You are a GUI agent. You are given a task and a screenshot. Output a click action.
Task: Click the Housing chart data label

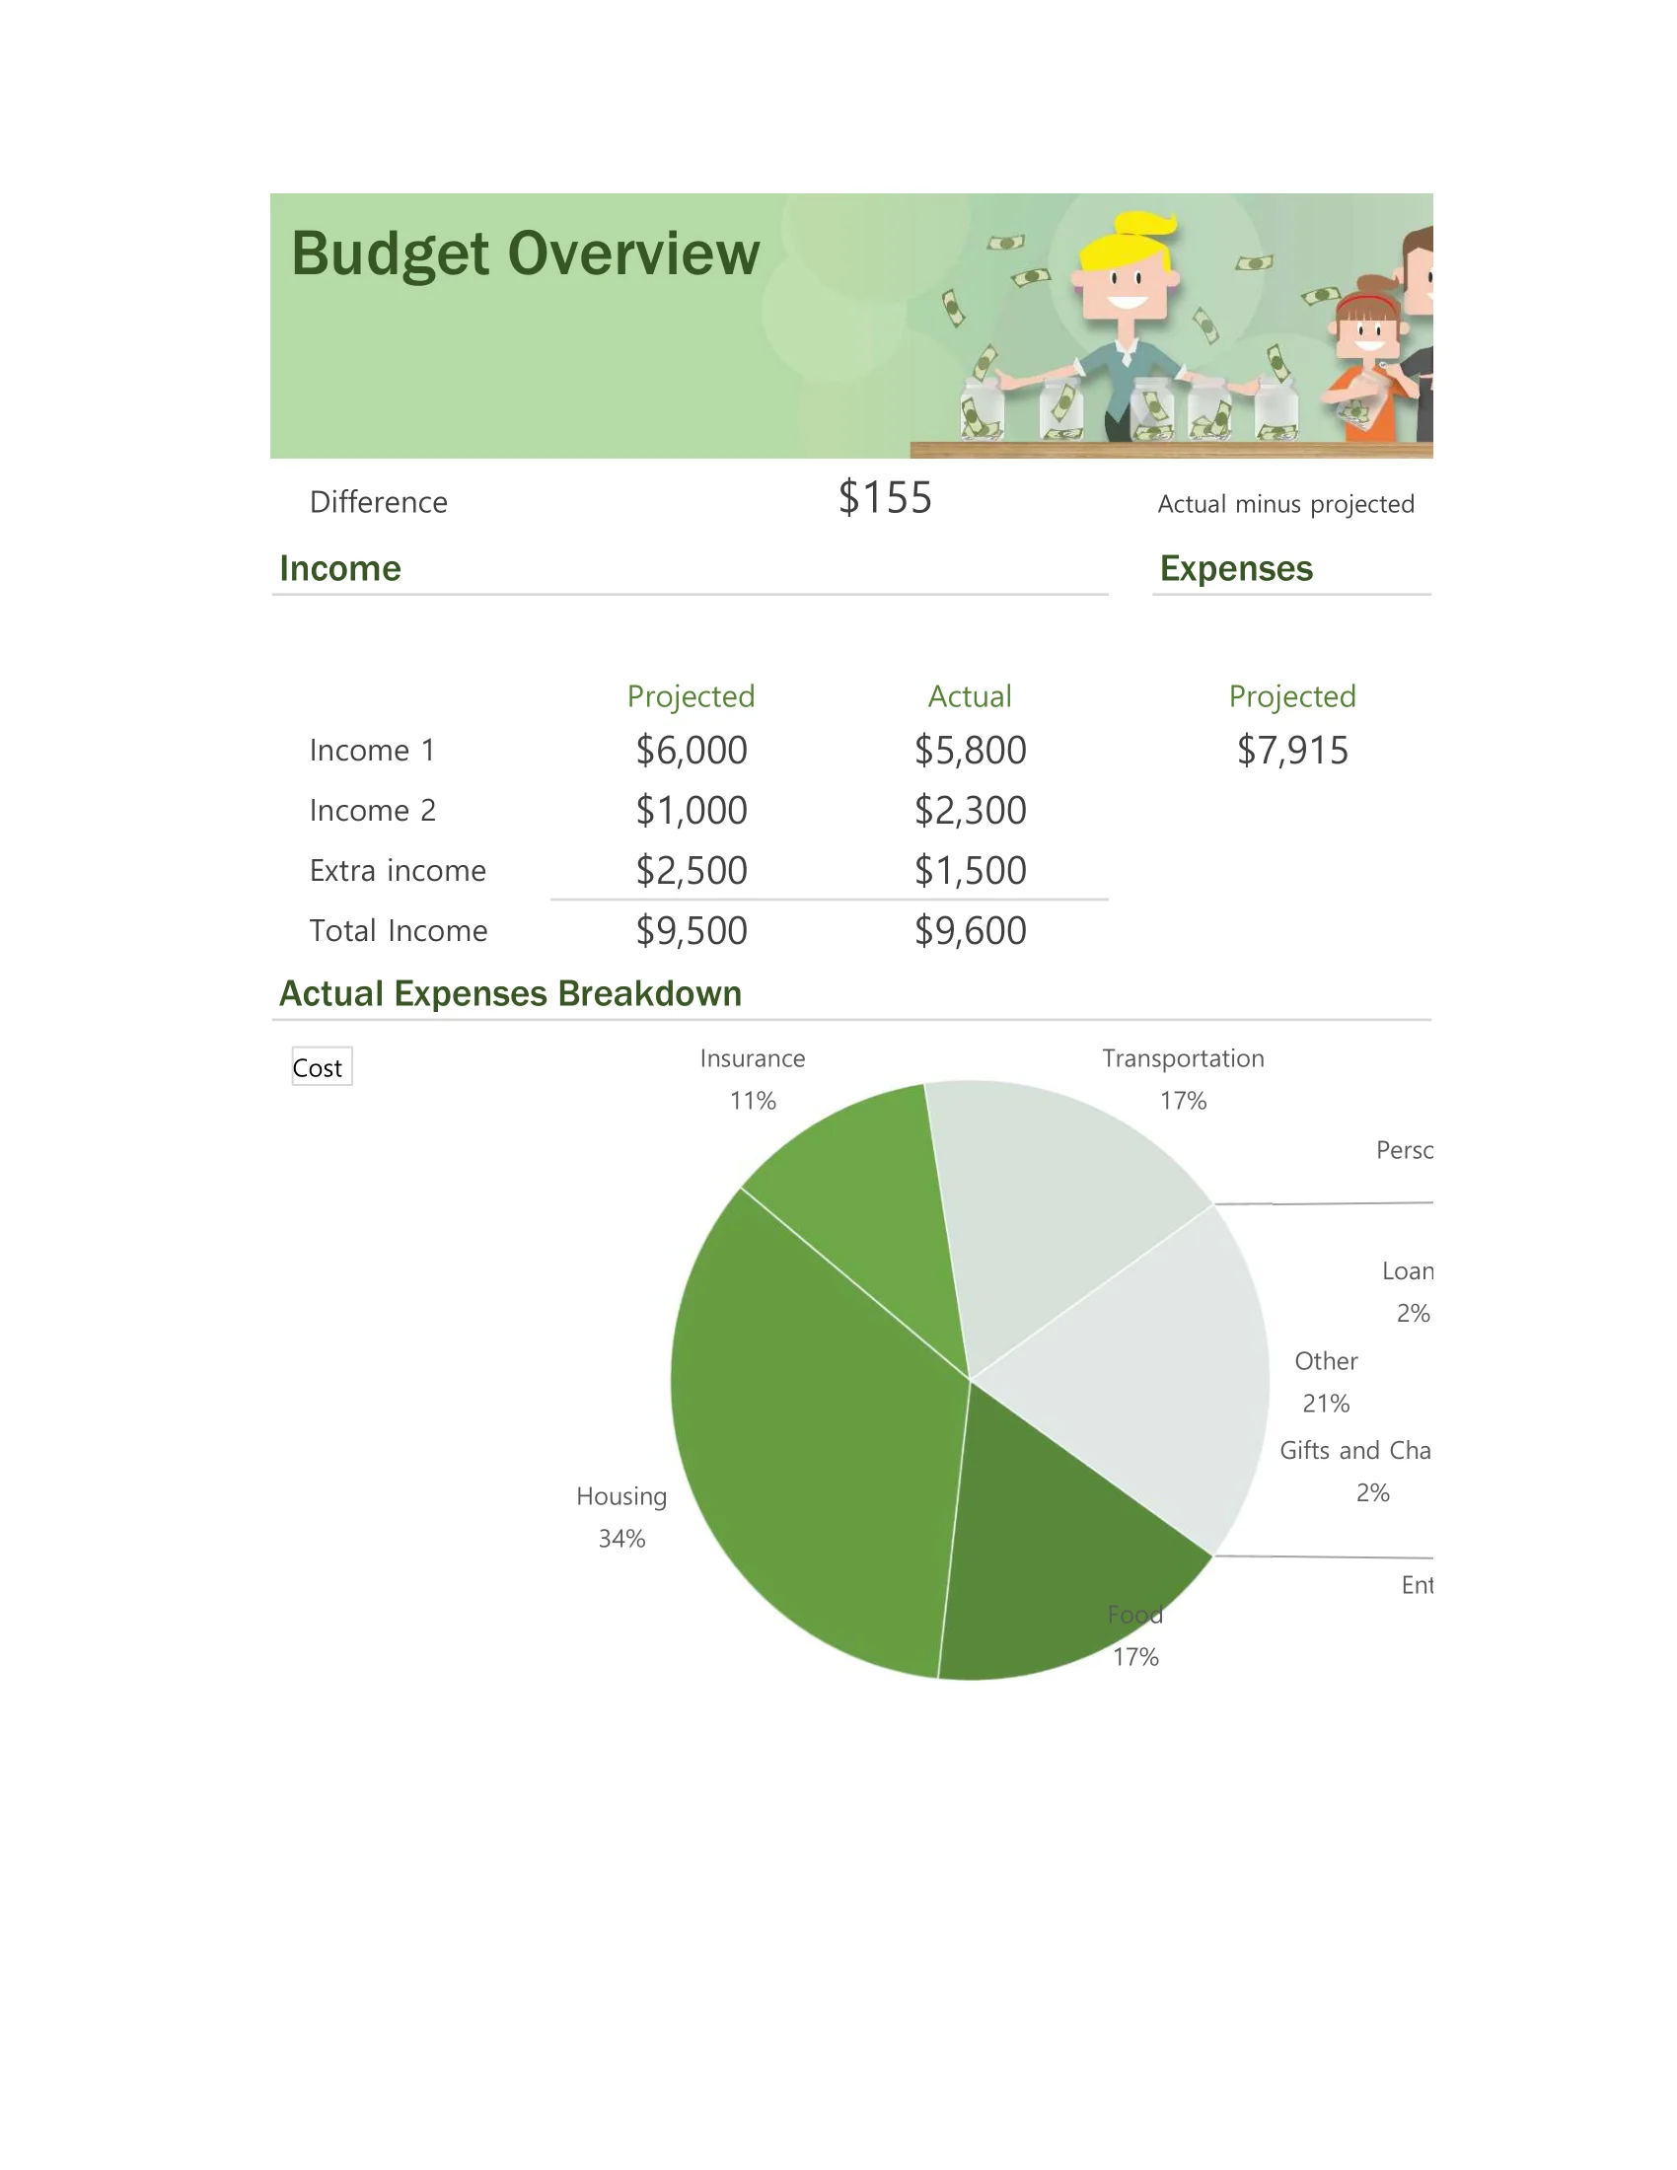pyautogui.click(x=621, y=1517)
